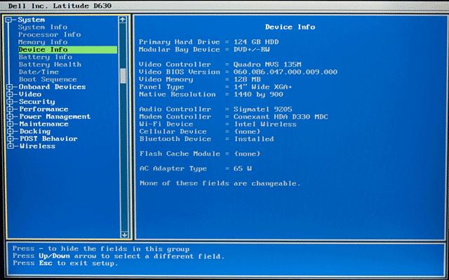449x280 pixels.
Task: Expand the Video settings group
Action: (10, 94)
